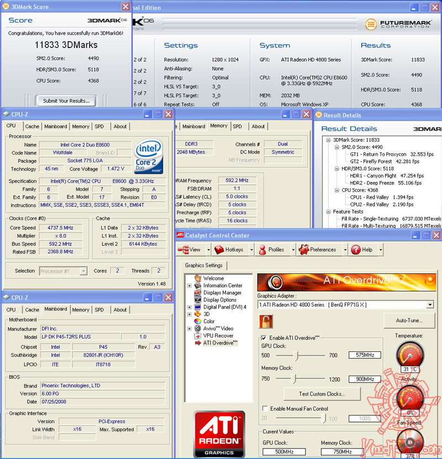This screenshot has height=459, width=442.
Task: Open the Profiles dropdown arrow
Action: pyautogui.click(x=293, y=250)
